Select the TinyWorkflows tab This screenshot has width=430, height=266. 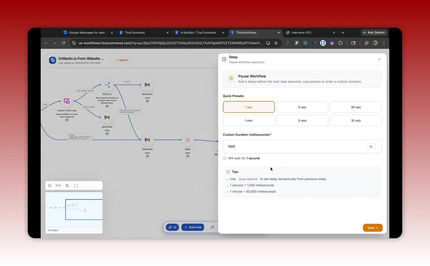point(255,33)
